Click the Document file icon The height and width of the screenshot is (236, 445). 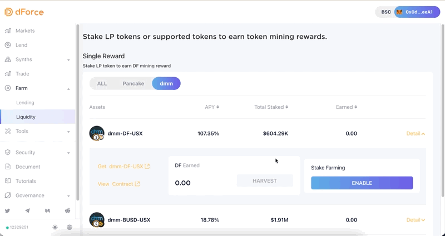point(8,167)
